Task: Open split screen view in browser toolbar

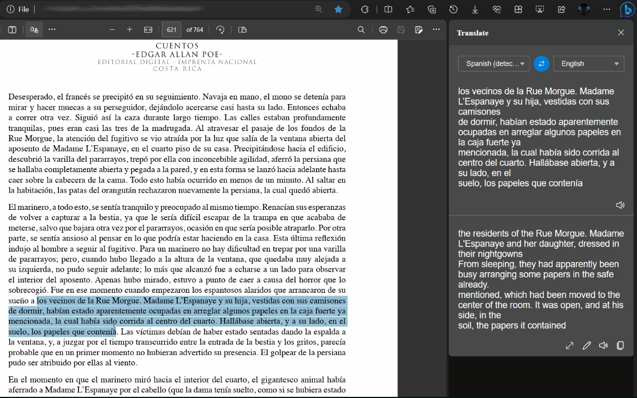Action: (388, 9)
